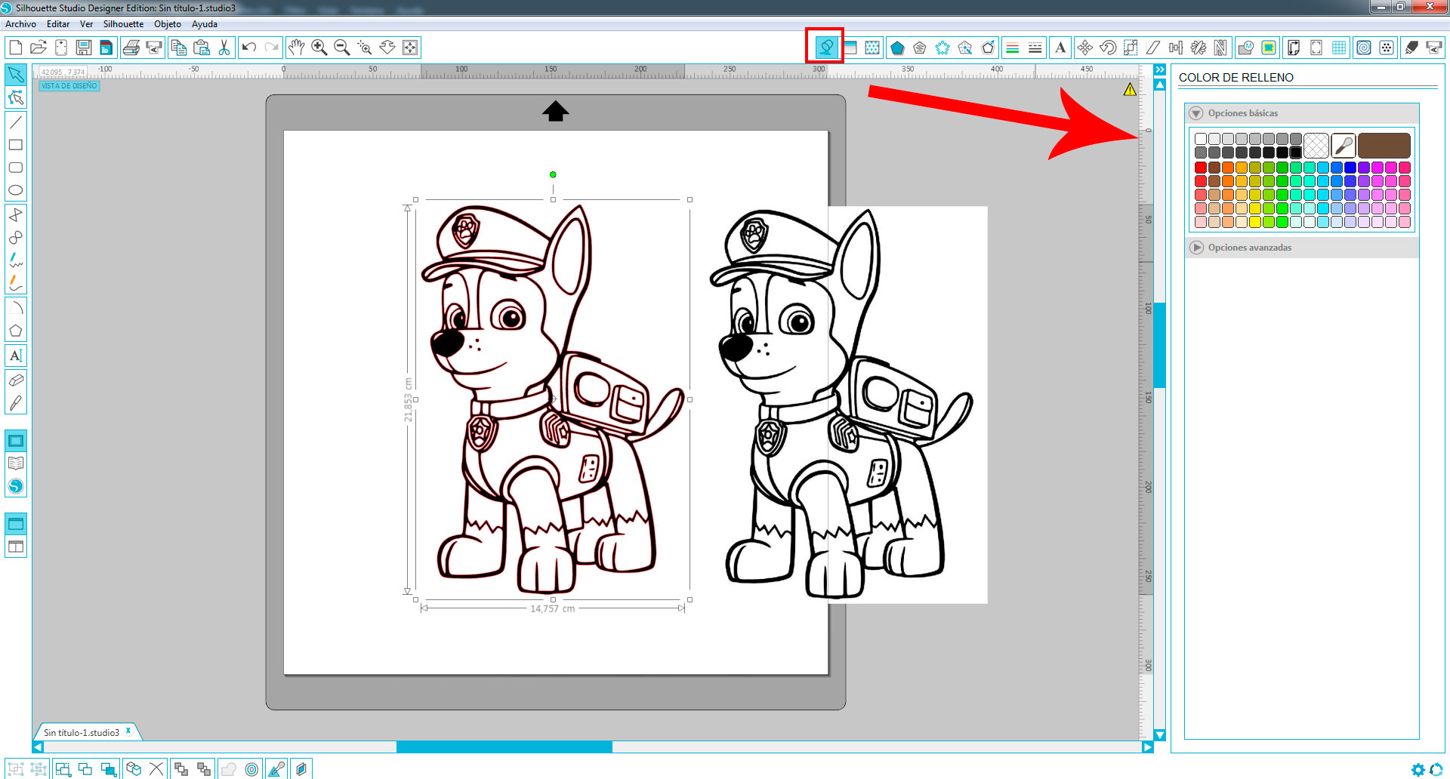Collapse the side panel with double arrow
This screenshot has height=779, width=1450.
(1160, 69)
